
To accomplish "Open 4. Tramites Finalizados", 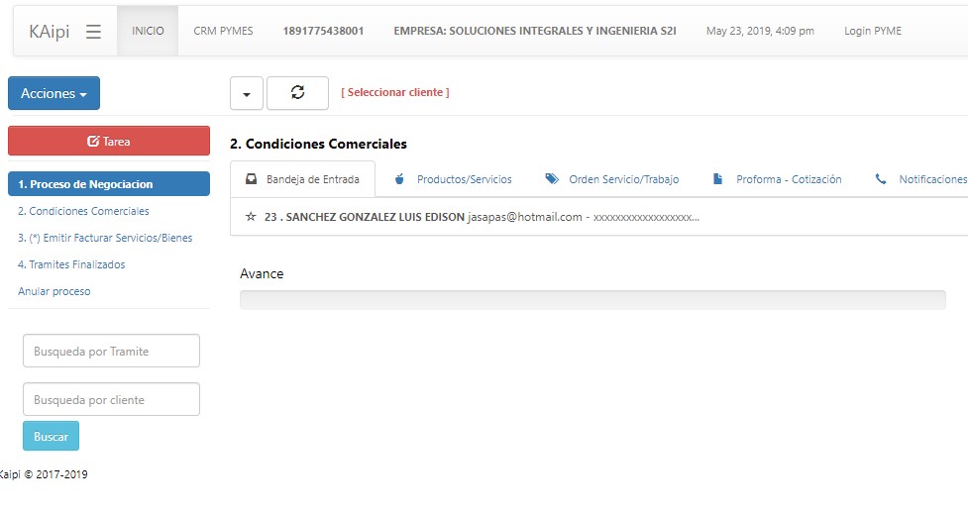I will (71, 264).
